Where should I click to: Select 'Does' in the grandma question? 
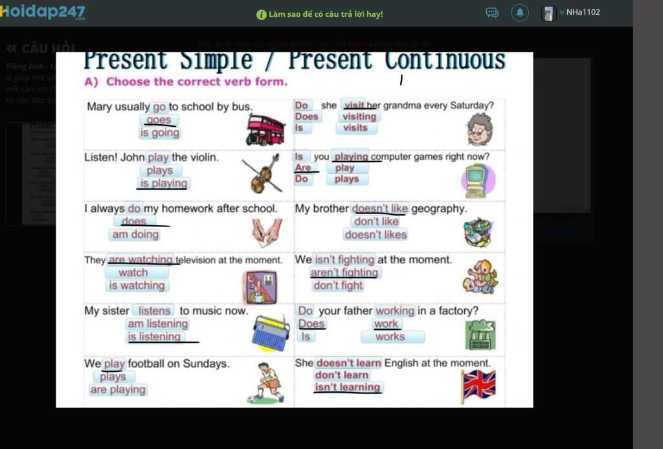[306, 116]
